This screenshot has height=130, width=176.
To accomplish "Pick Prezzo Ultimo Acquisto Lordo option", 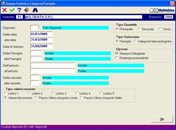I will pos(36,98).
